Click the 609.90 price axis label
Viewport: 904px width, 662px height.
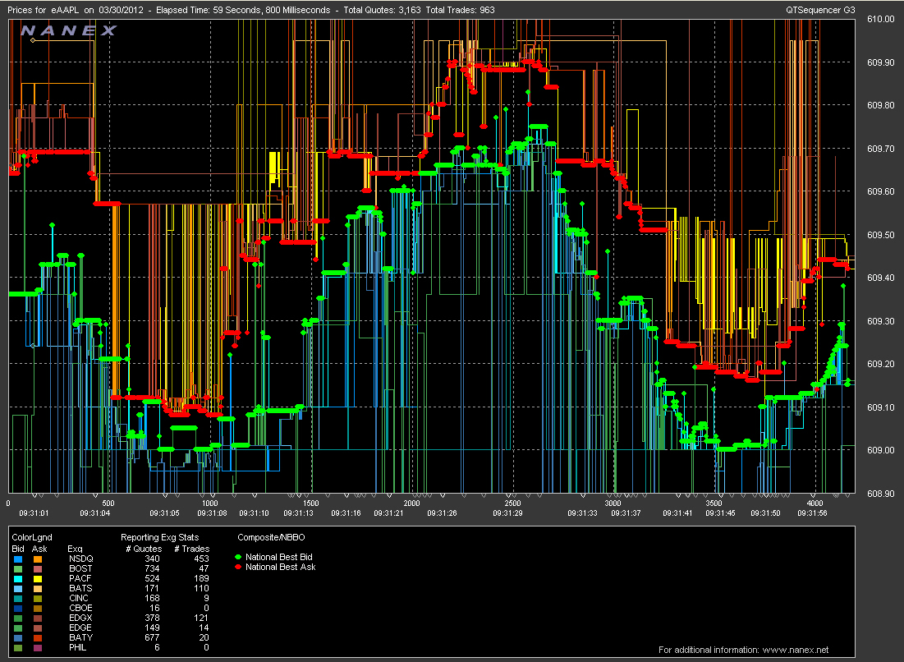pos(881,62)
